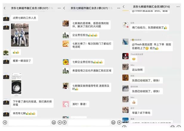This screenshot has width=184, height=131.
Task: Open three-dots menu in middle chat
Action: click(119, 8)
